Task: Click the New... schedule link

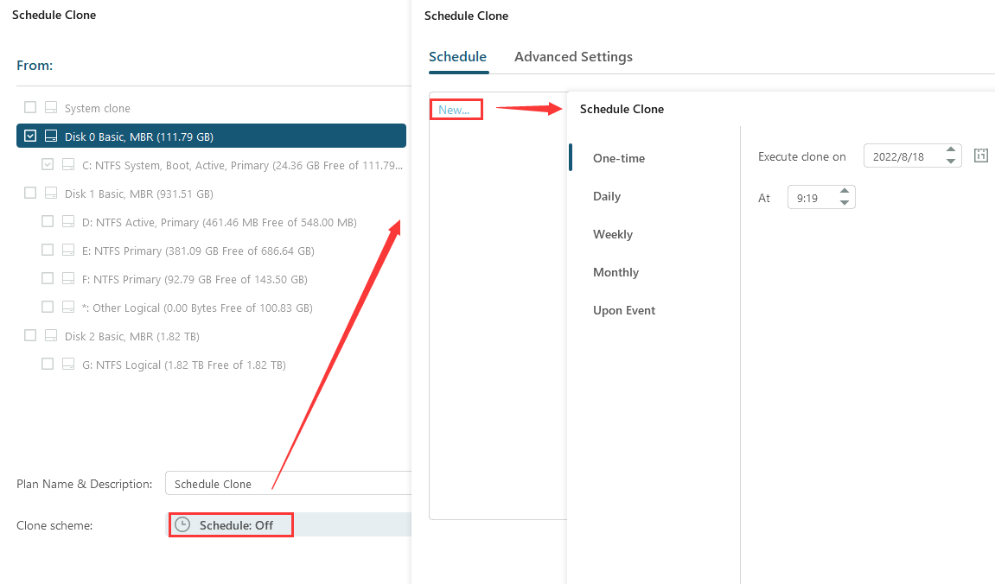Action: [455, 110]
